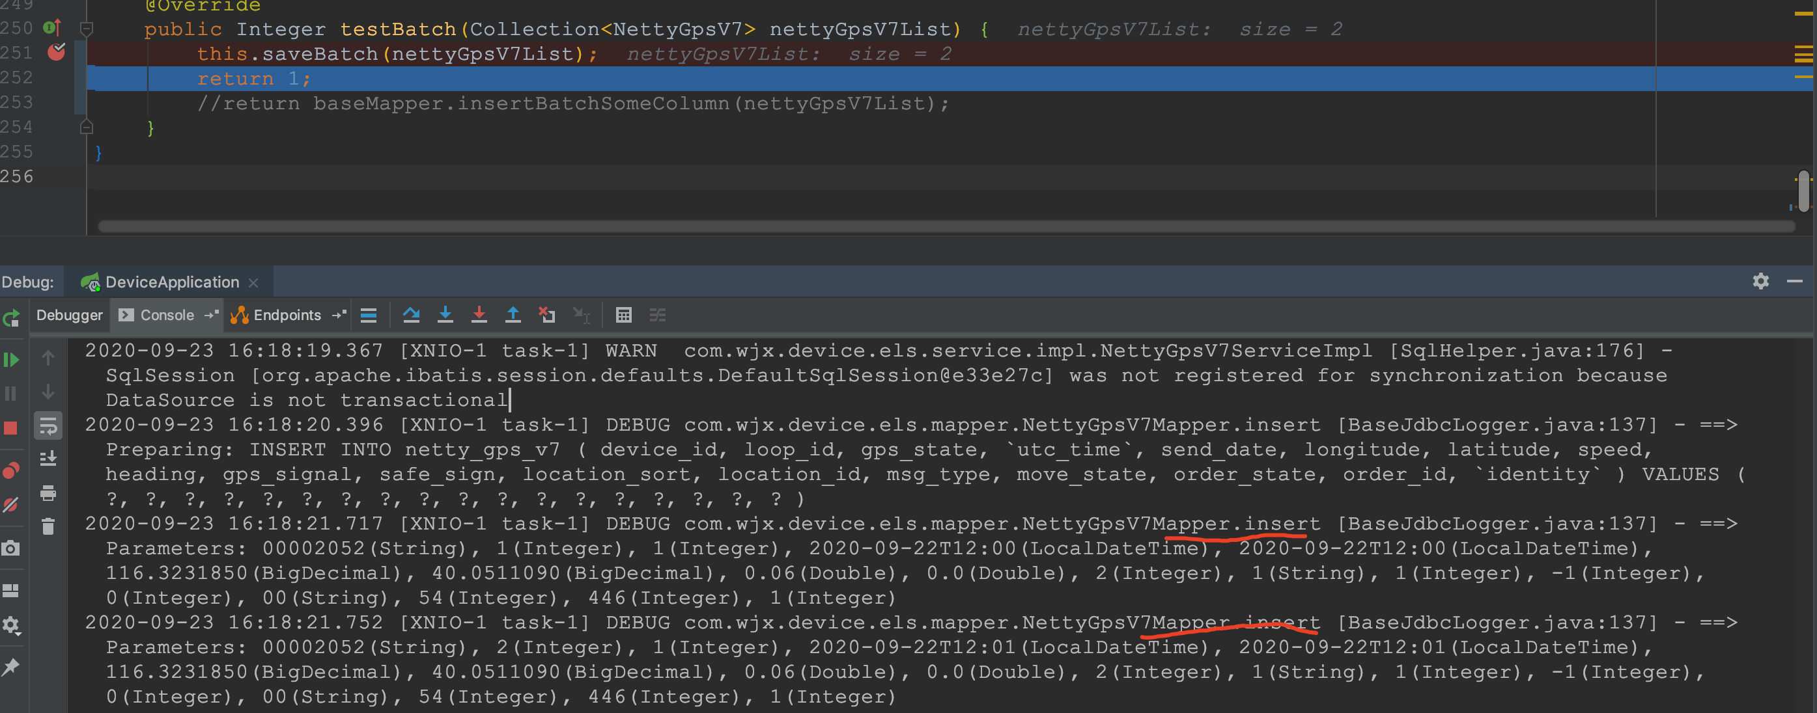The image size is (1817, 713).
Task: Stop the debug session with the red square
Action: 10,427
